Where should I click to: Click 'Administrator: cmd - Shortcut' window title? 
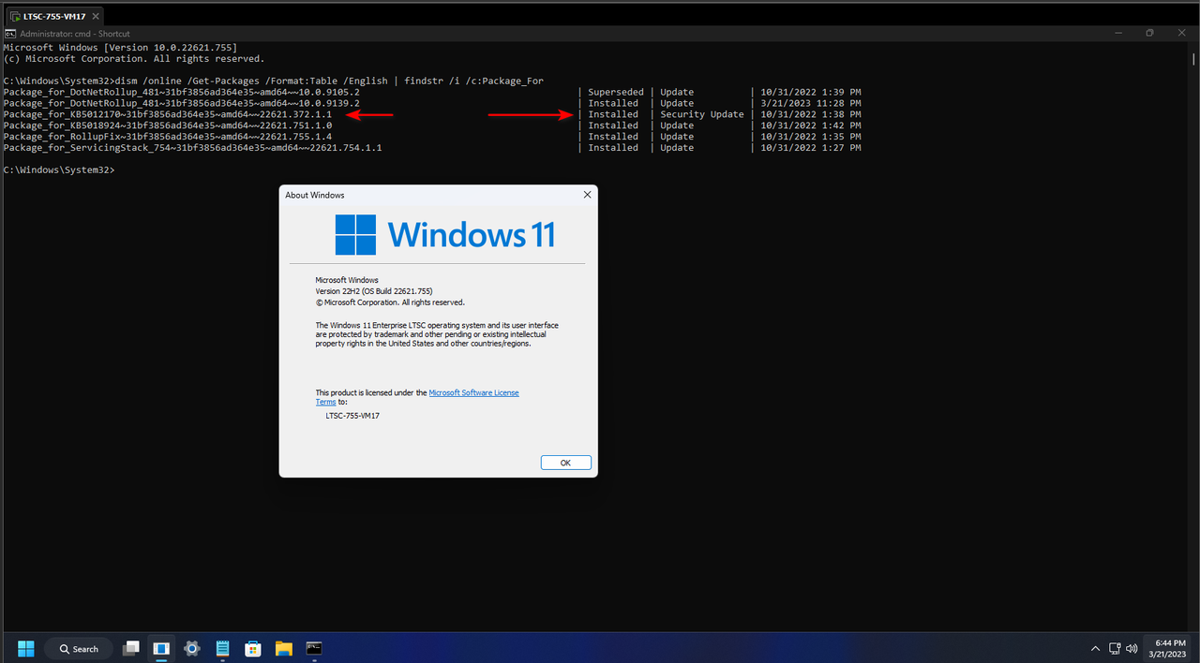coord(75,34)
